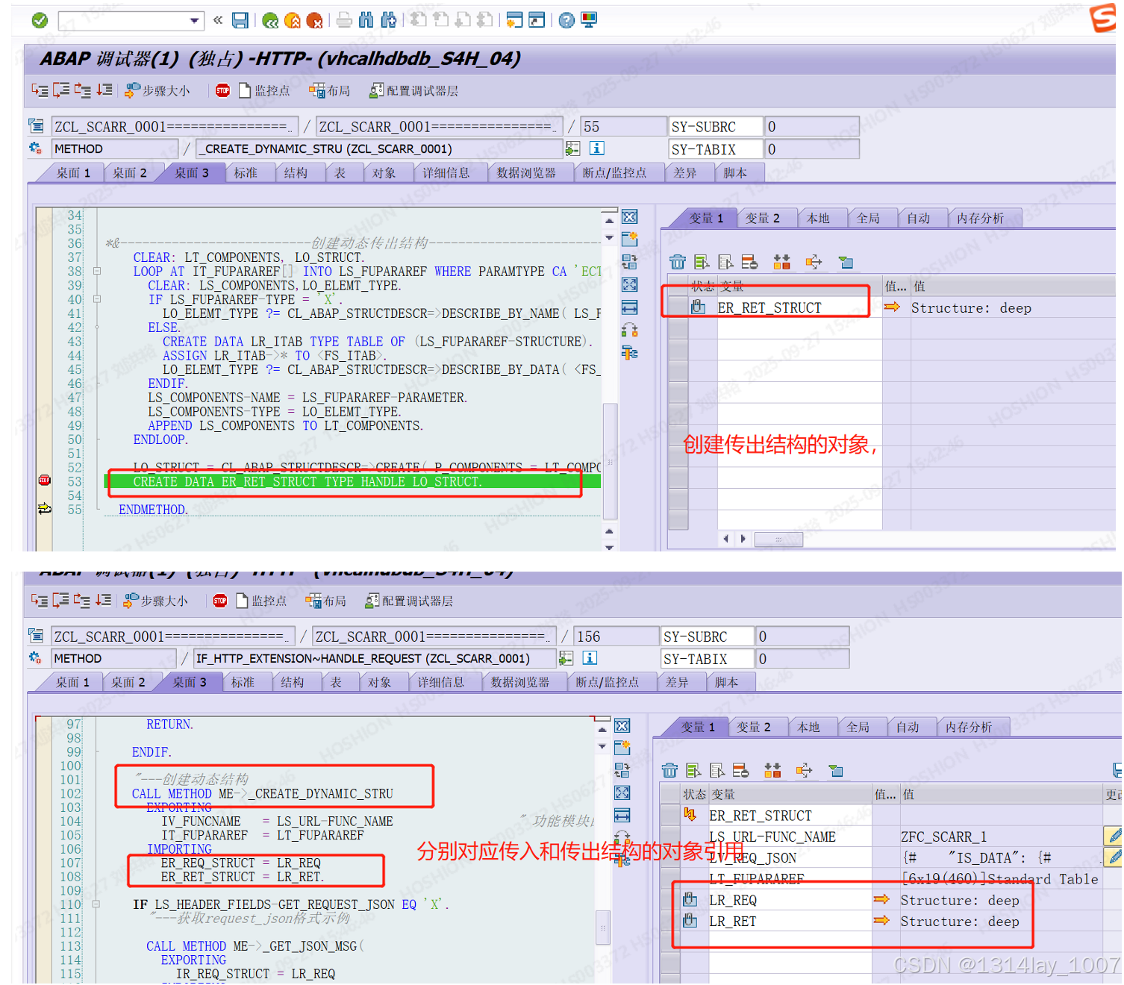The image size is (1124, 985).
Task: Click 步骤大小 button in upper debugger
Action: pos(157,90)
